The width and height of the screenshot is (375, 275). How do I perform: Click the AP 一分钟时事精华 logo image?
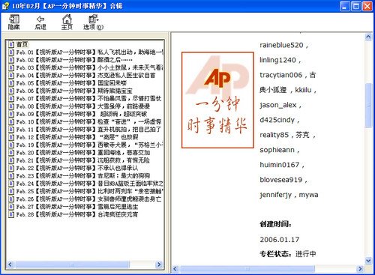point(217,100)
